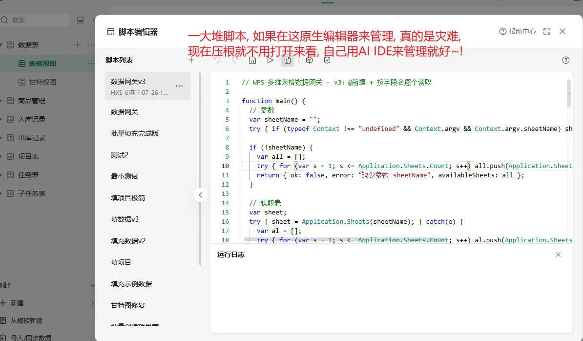This screenshot has width=583, height=341.
Task: Click the 'var all = [];' line
Action: pyautogui.click(x=281, y=156)
